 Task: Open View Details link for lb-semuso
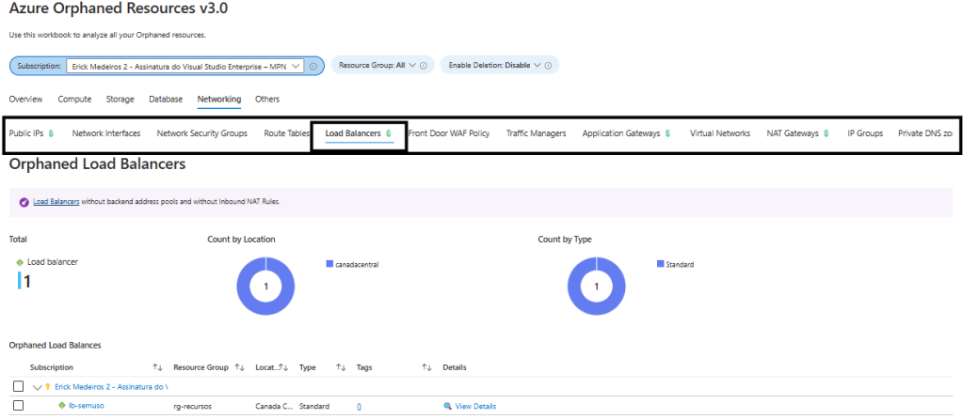pyautogui.click(x=475, y=407)
